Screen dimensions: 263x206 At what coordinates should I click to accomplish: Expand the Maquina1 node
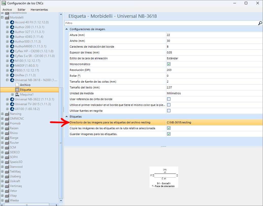click(12, 94)
